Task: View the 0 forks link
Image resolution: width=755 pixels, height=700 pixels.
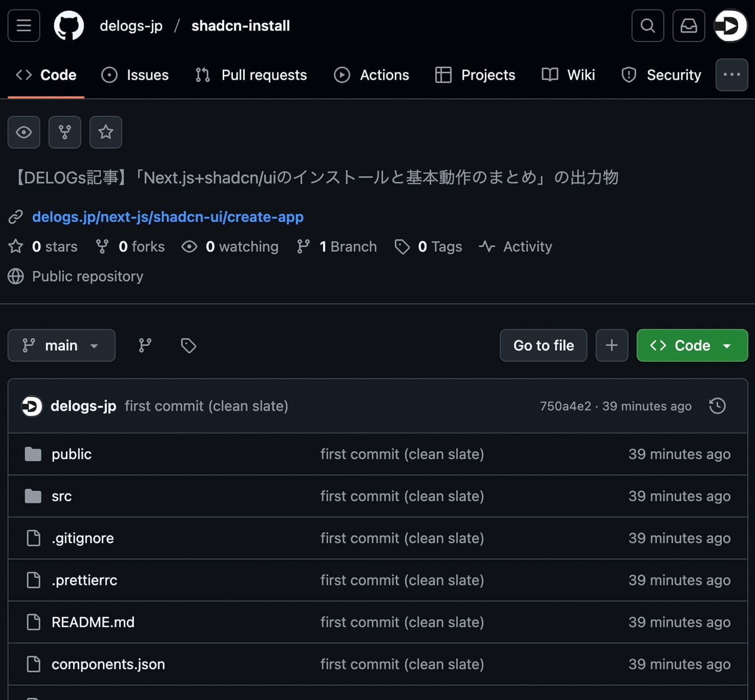Action: pos(130,247)
